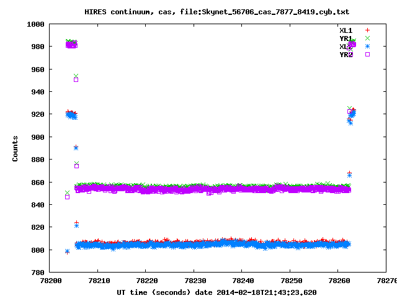397x298 pixels.
Task: Click the isolated purple square point near 847 counts
Action: pyautogui.click(x=67, y=197)
